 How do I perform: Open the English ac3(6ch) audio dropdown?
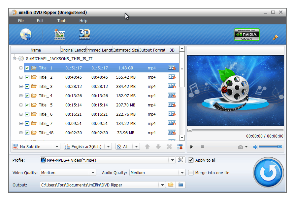coord(108,146)
